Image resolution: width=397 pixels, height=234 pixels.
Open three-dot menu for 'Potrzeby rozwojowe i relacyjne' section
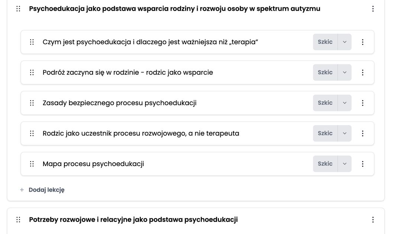pos(373,220)
